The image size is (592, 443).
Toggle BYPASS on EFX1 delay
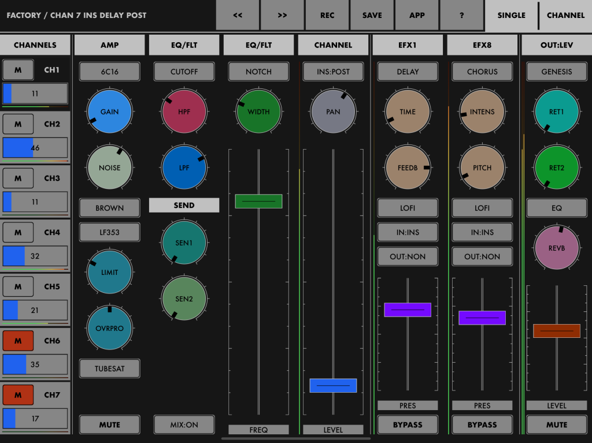[x=408, y=425]
